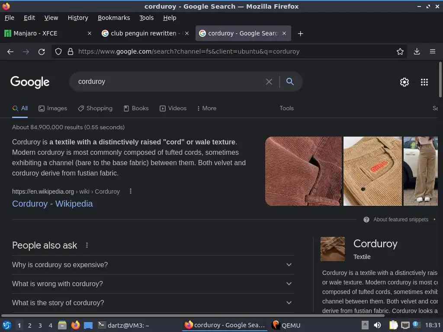Open the Tools menu in the menu bar
This screenshot has height=332, width=443.
coord(146,18)
